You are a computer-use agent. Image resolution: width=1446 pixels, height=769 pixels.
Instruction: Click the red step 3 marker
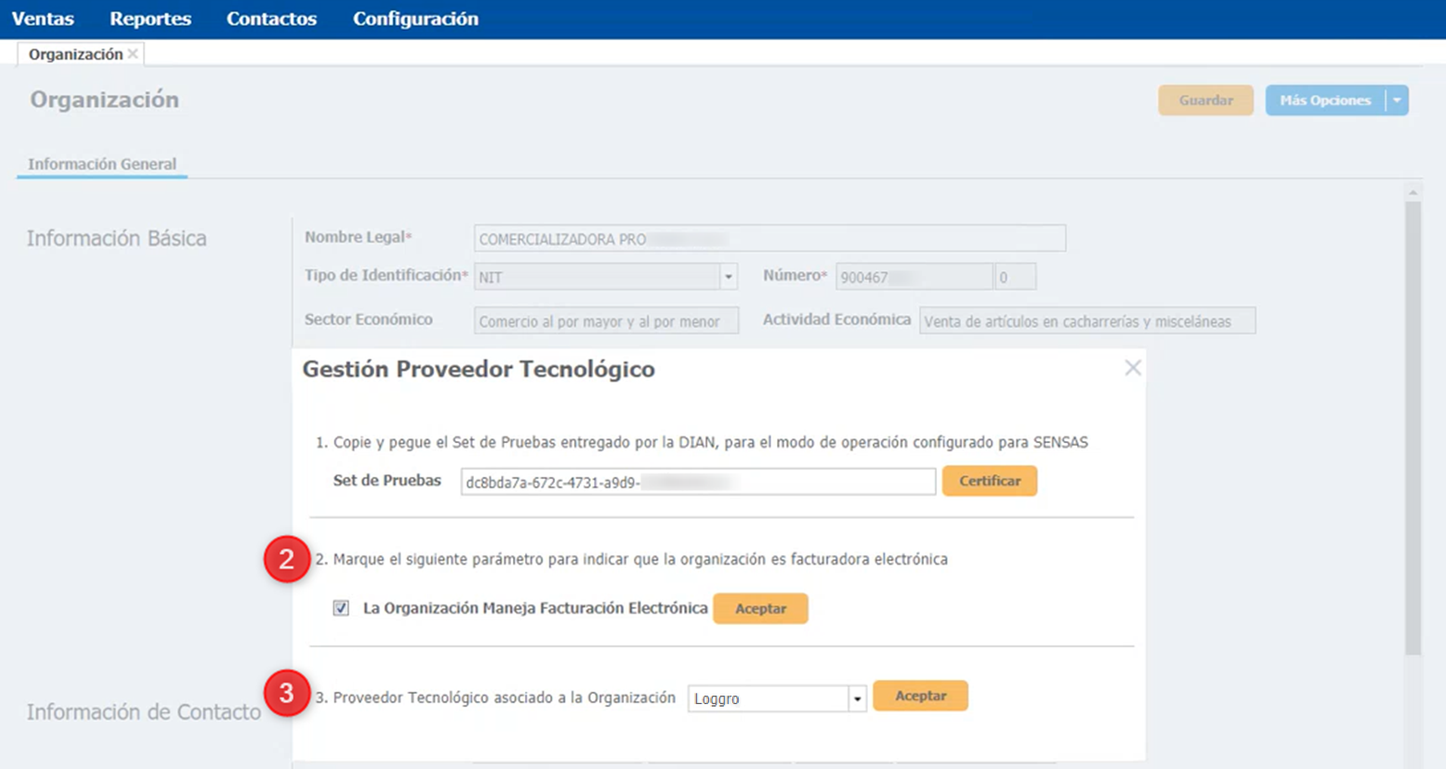[x=287, y=694]
